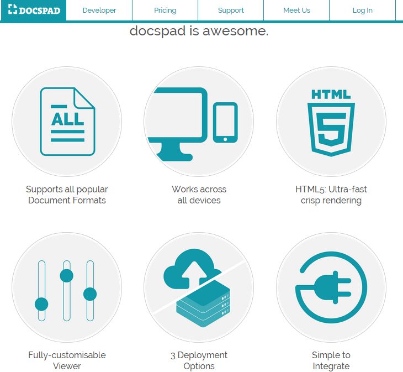This screenshot has height=372, width=403.
Task: Click 'Supports all popular Document Formats' text
Action: coord(67,195)
